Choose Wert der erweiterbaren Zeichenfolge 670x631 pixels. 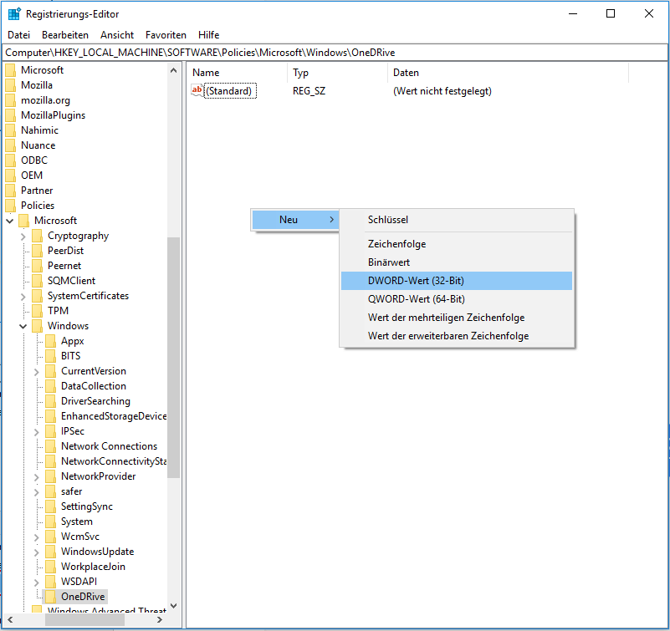pos(457,336)
